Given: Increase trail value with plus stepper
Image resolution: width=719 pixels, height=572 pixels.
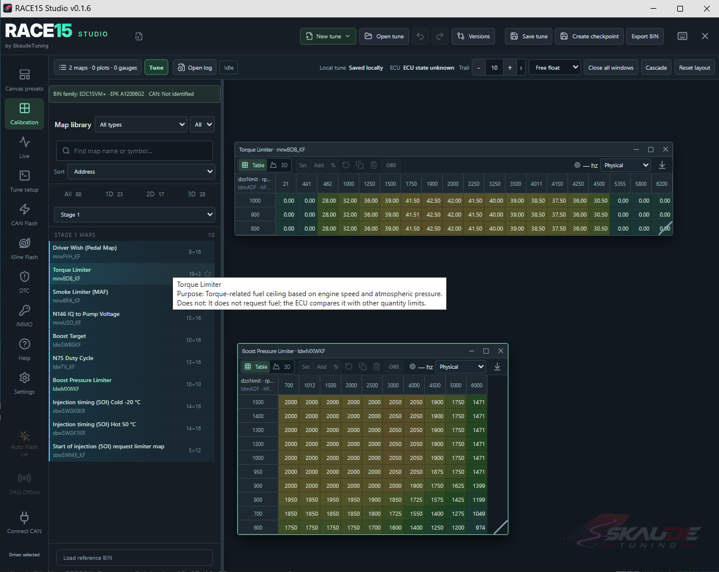Looking at the screenshot, I should click(510, 68).
